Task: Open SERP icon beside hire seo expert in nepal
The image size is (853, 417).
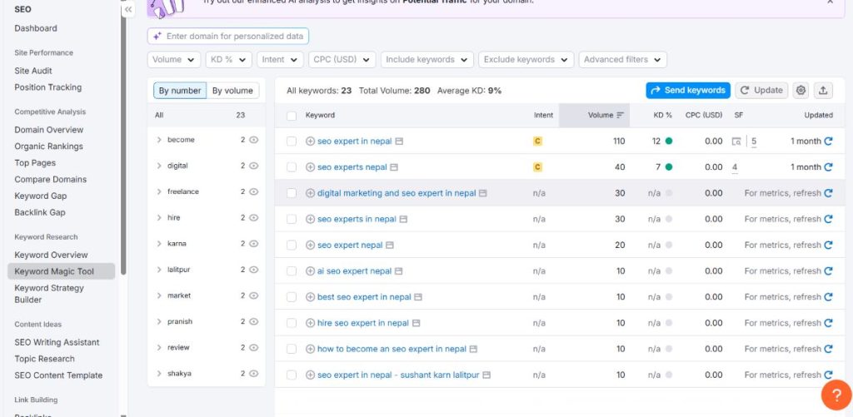Action: pos(417,323)
